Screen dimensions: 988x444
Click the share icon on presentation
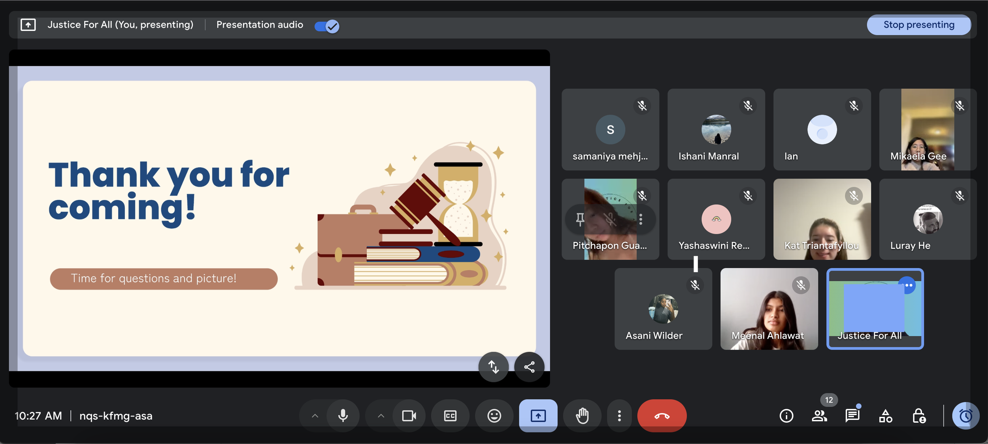click(x=529, y=367)
